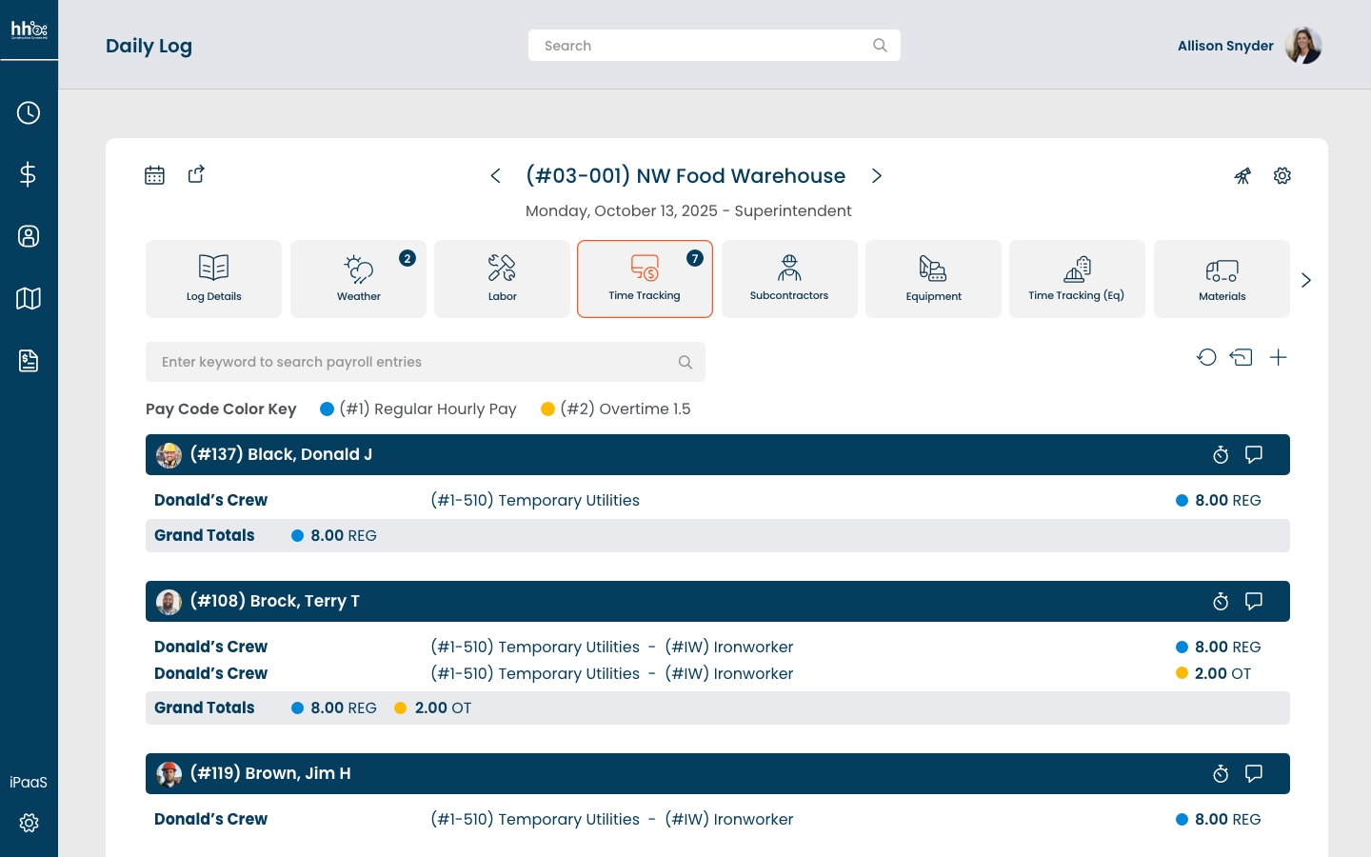
Task: Click the blue Regular Hourly Pay color dot
Action: tap(327, 409)
